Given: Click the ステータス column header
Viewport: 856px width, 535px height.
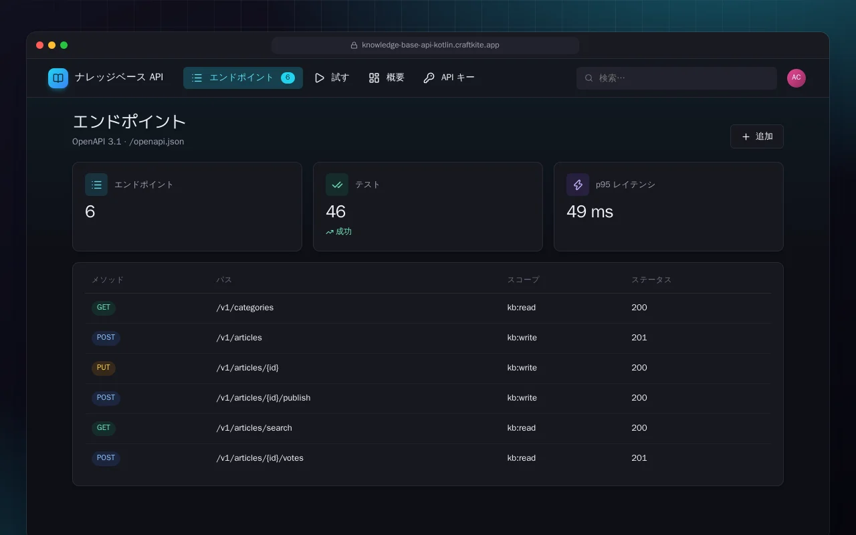Looking at the screenshot, I should tap(651, 280).
